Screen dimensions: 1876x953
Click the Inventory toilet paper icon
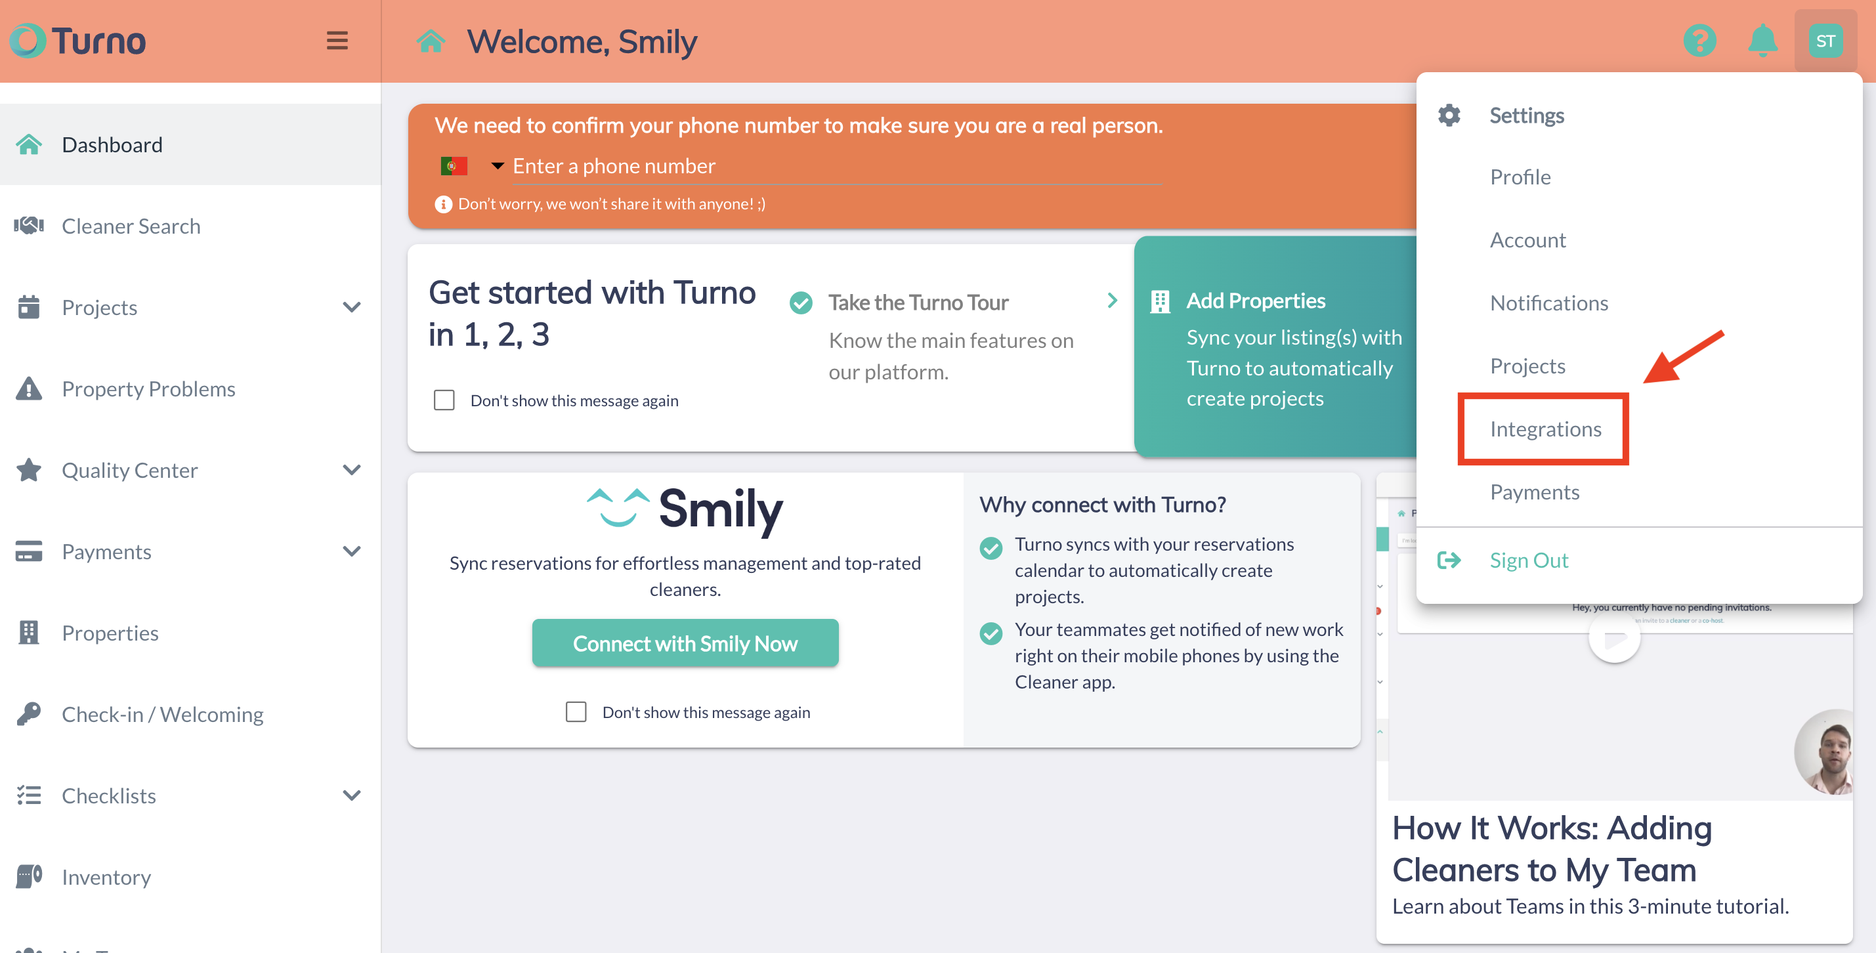click(29, 877)
